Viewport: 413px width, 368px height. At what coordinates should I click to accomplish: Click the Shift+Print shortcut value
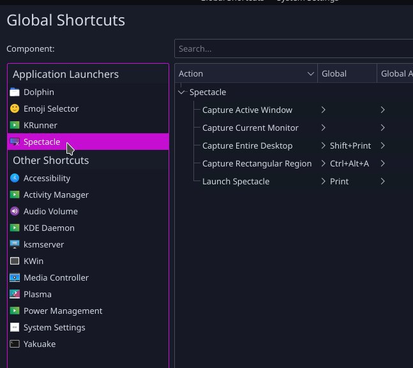click(x=350, y=146)
